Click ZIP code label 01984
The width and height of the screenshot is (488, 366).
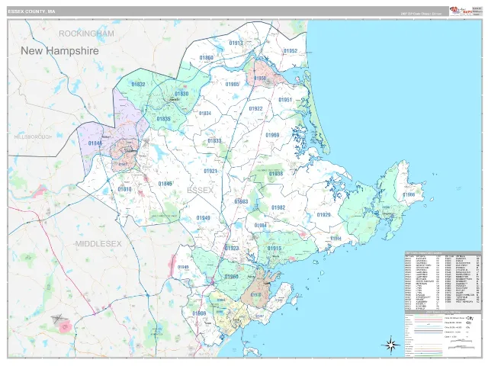point(260,226)
